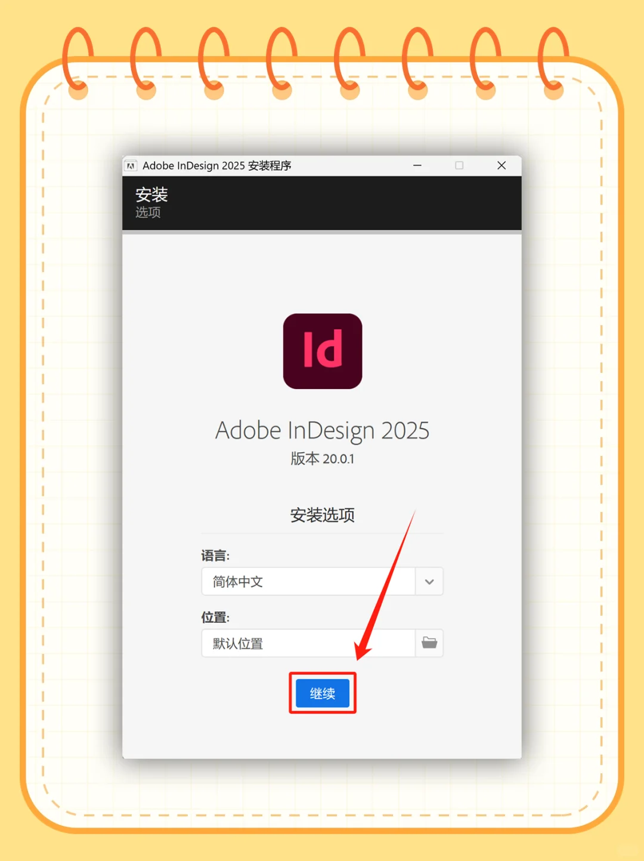The height and width of the screenshot is (861, 644).
Task: Click the chevron on the language combo box
Action: (429, 581)
